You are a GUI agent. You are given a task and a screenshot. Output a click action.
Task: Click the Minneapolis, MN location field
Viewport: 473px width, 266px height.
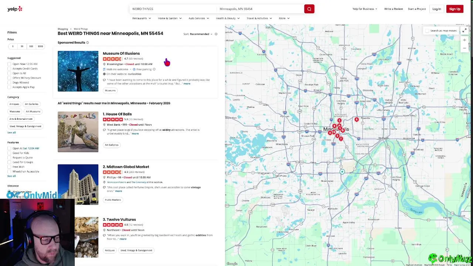(x=260, y=9)
